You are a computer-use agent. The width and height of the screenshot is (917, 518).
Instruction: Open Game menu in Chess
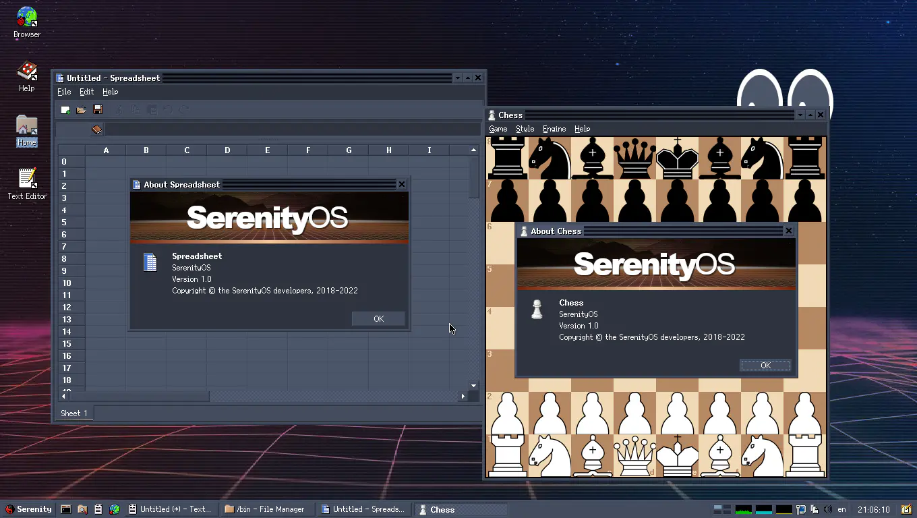(498, 129)
